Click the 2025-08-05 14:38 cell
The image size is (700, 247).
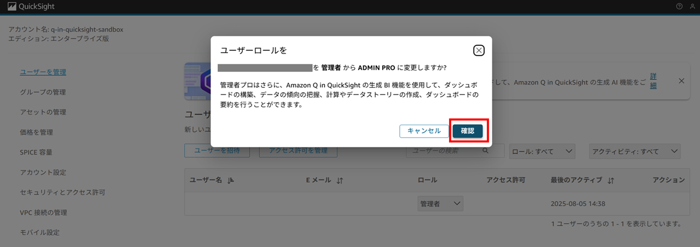coord(578,204)
